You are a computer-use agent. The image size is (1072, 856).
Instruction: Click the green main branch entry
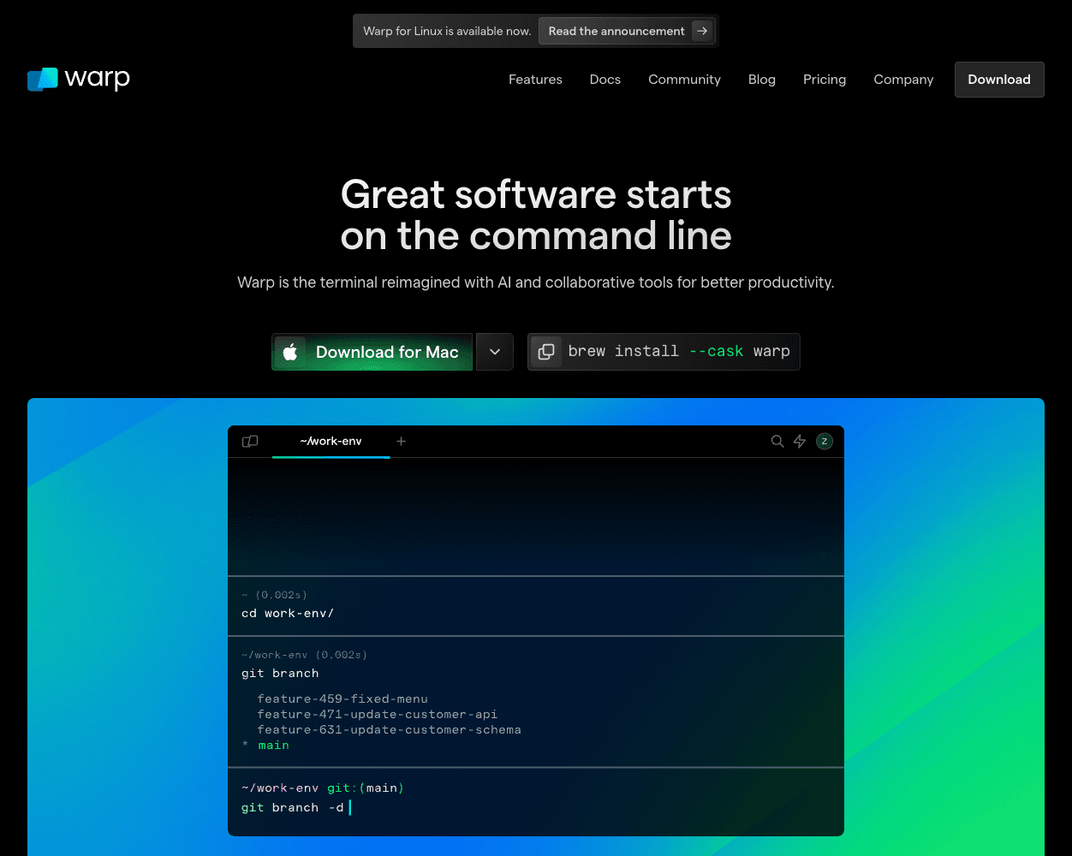pos(273,746)
